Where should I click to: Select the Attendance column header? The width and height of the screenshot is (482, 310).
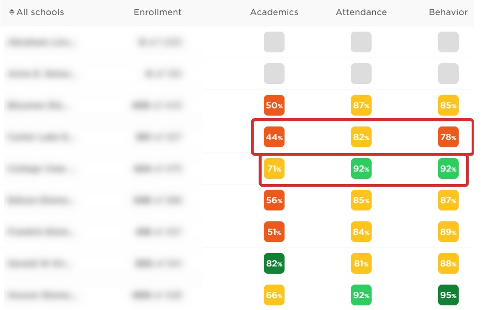click(x=361, y=12)
